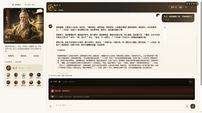This screenshot has height=113, width=202.
Task: Click the page vertical scrollbar at far right
Action: (x=201, y=44)
